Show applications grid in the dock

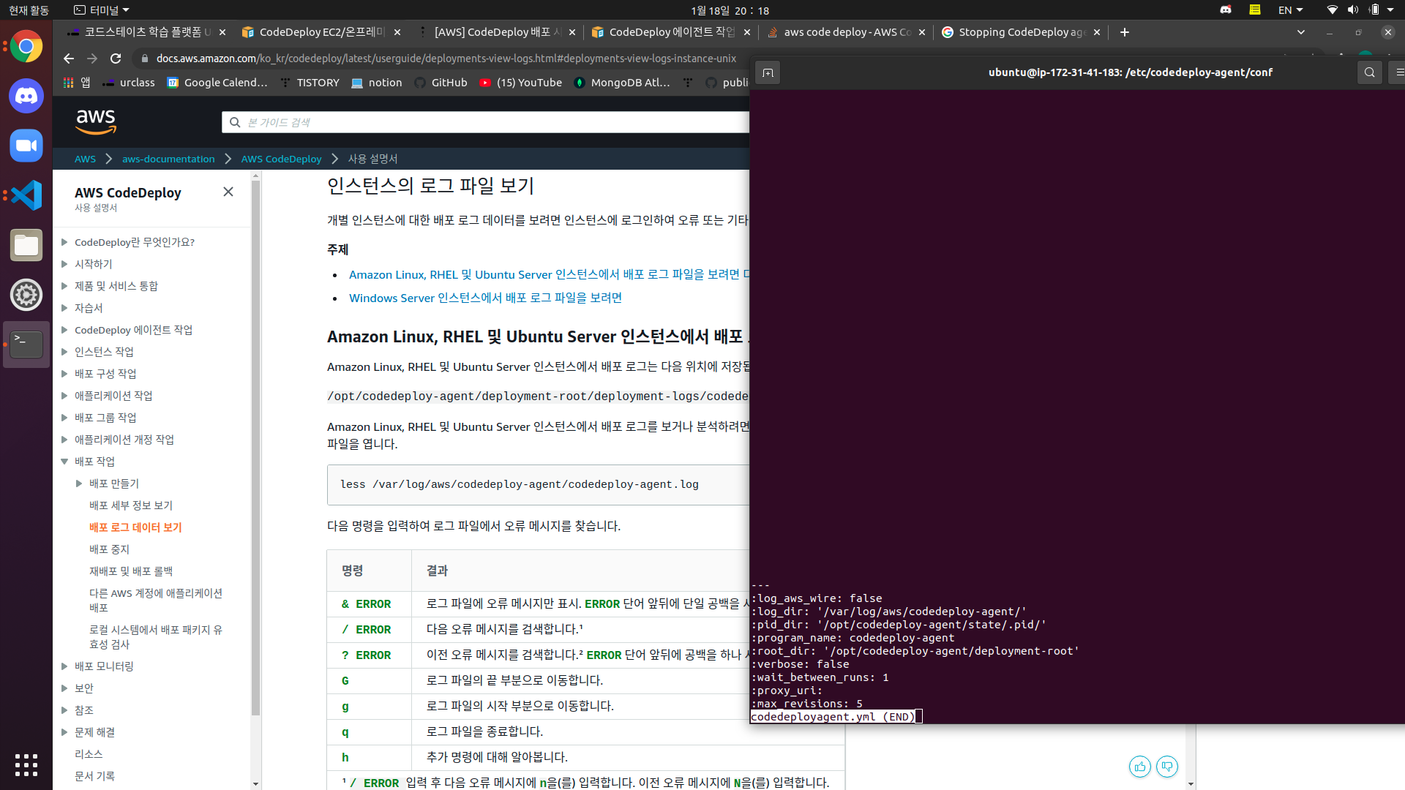[x=26, y=765]
